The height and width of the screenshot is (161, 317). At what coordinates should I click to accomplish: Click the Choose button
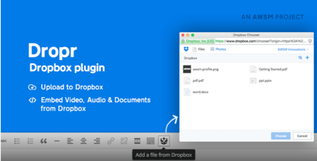click(280, 136)
